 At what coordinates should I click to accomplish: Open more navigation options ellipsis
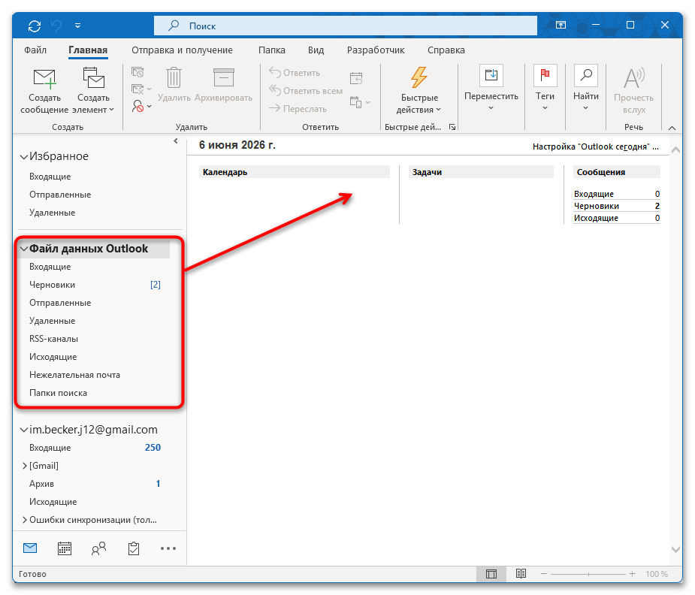coord(168,548)
